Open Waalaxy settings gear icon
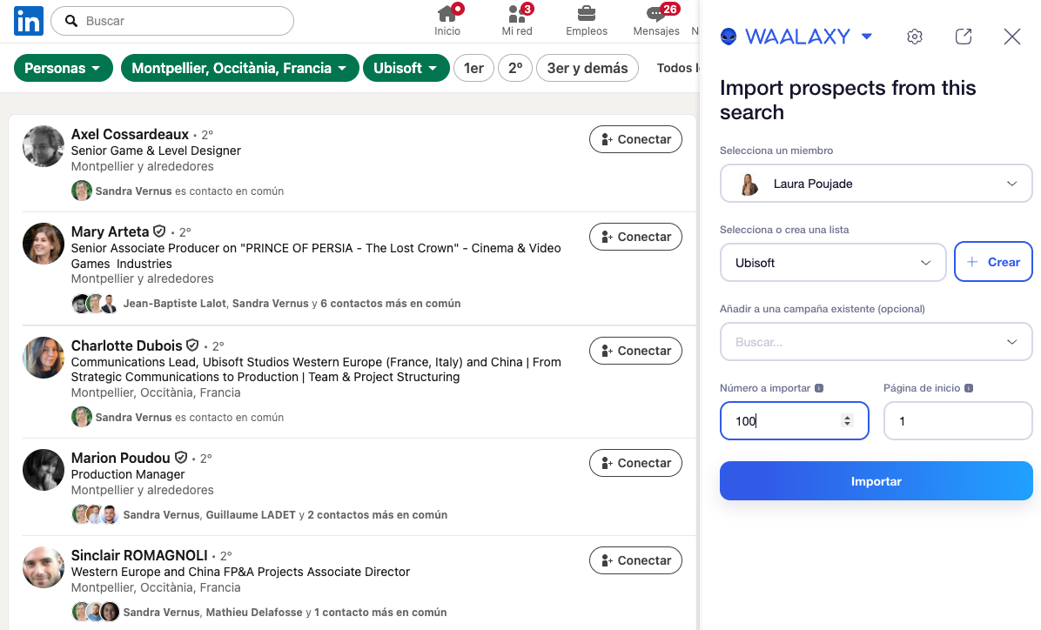Viewport: 1041px width, 630px height. click(x=914, y=37)
